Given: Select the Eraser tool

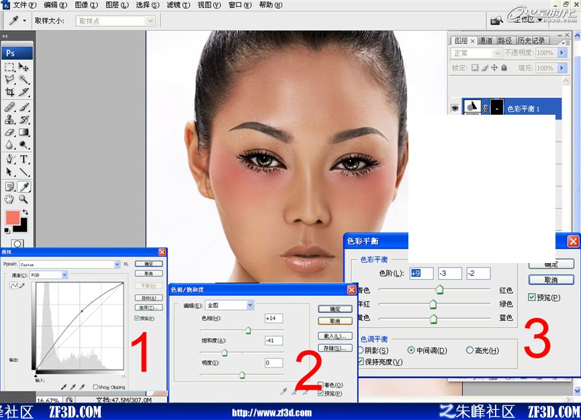Looking at the screenshot, I should click(x=9, y=132).
